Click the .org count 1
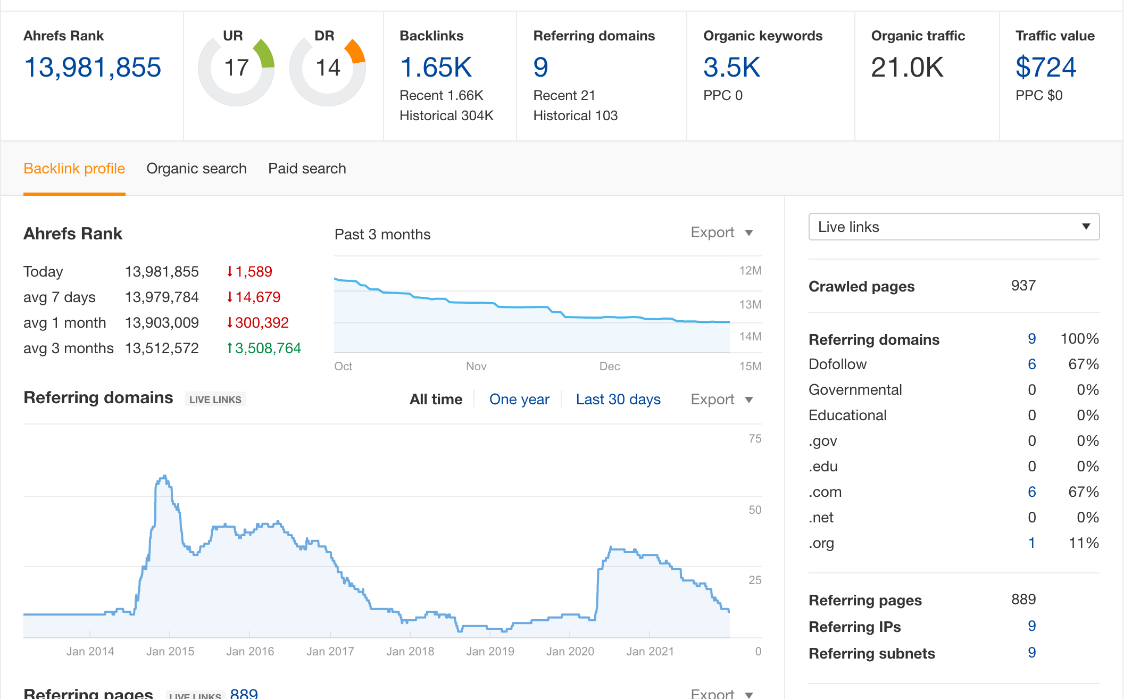The width and height of the screenshot is (1132, 699). [1031, 543]
